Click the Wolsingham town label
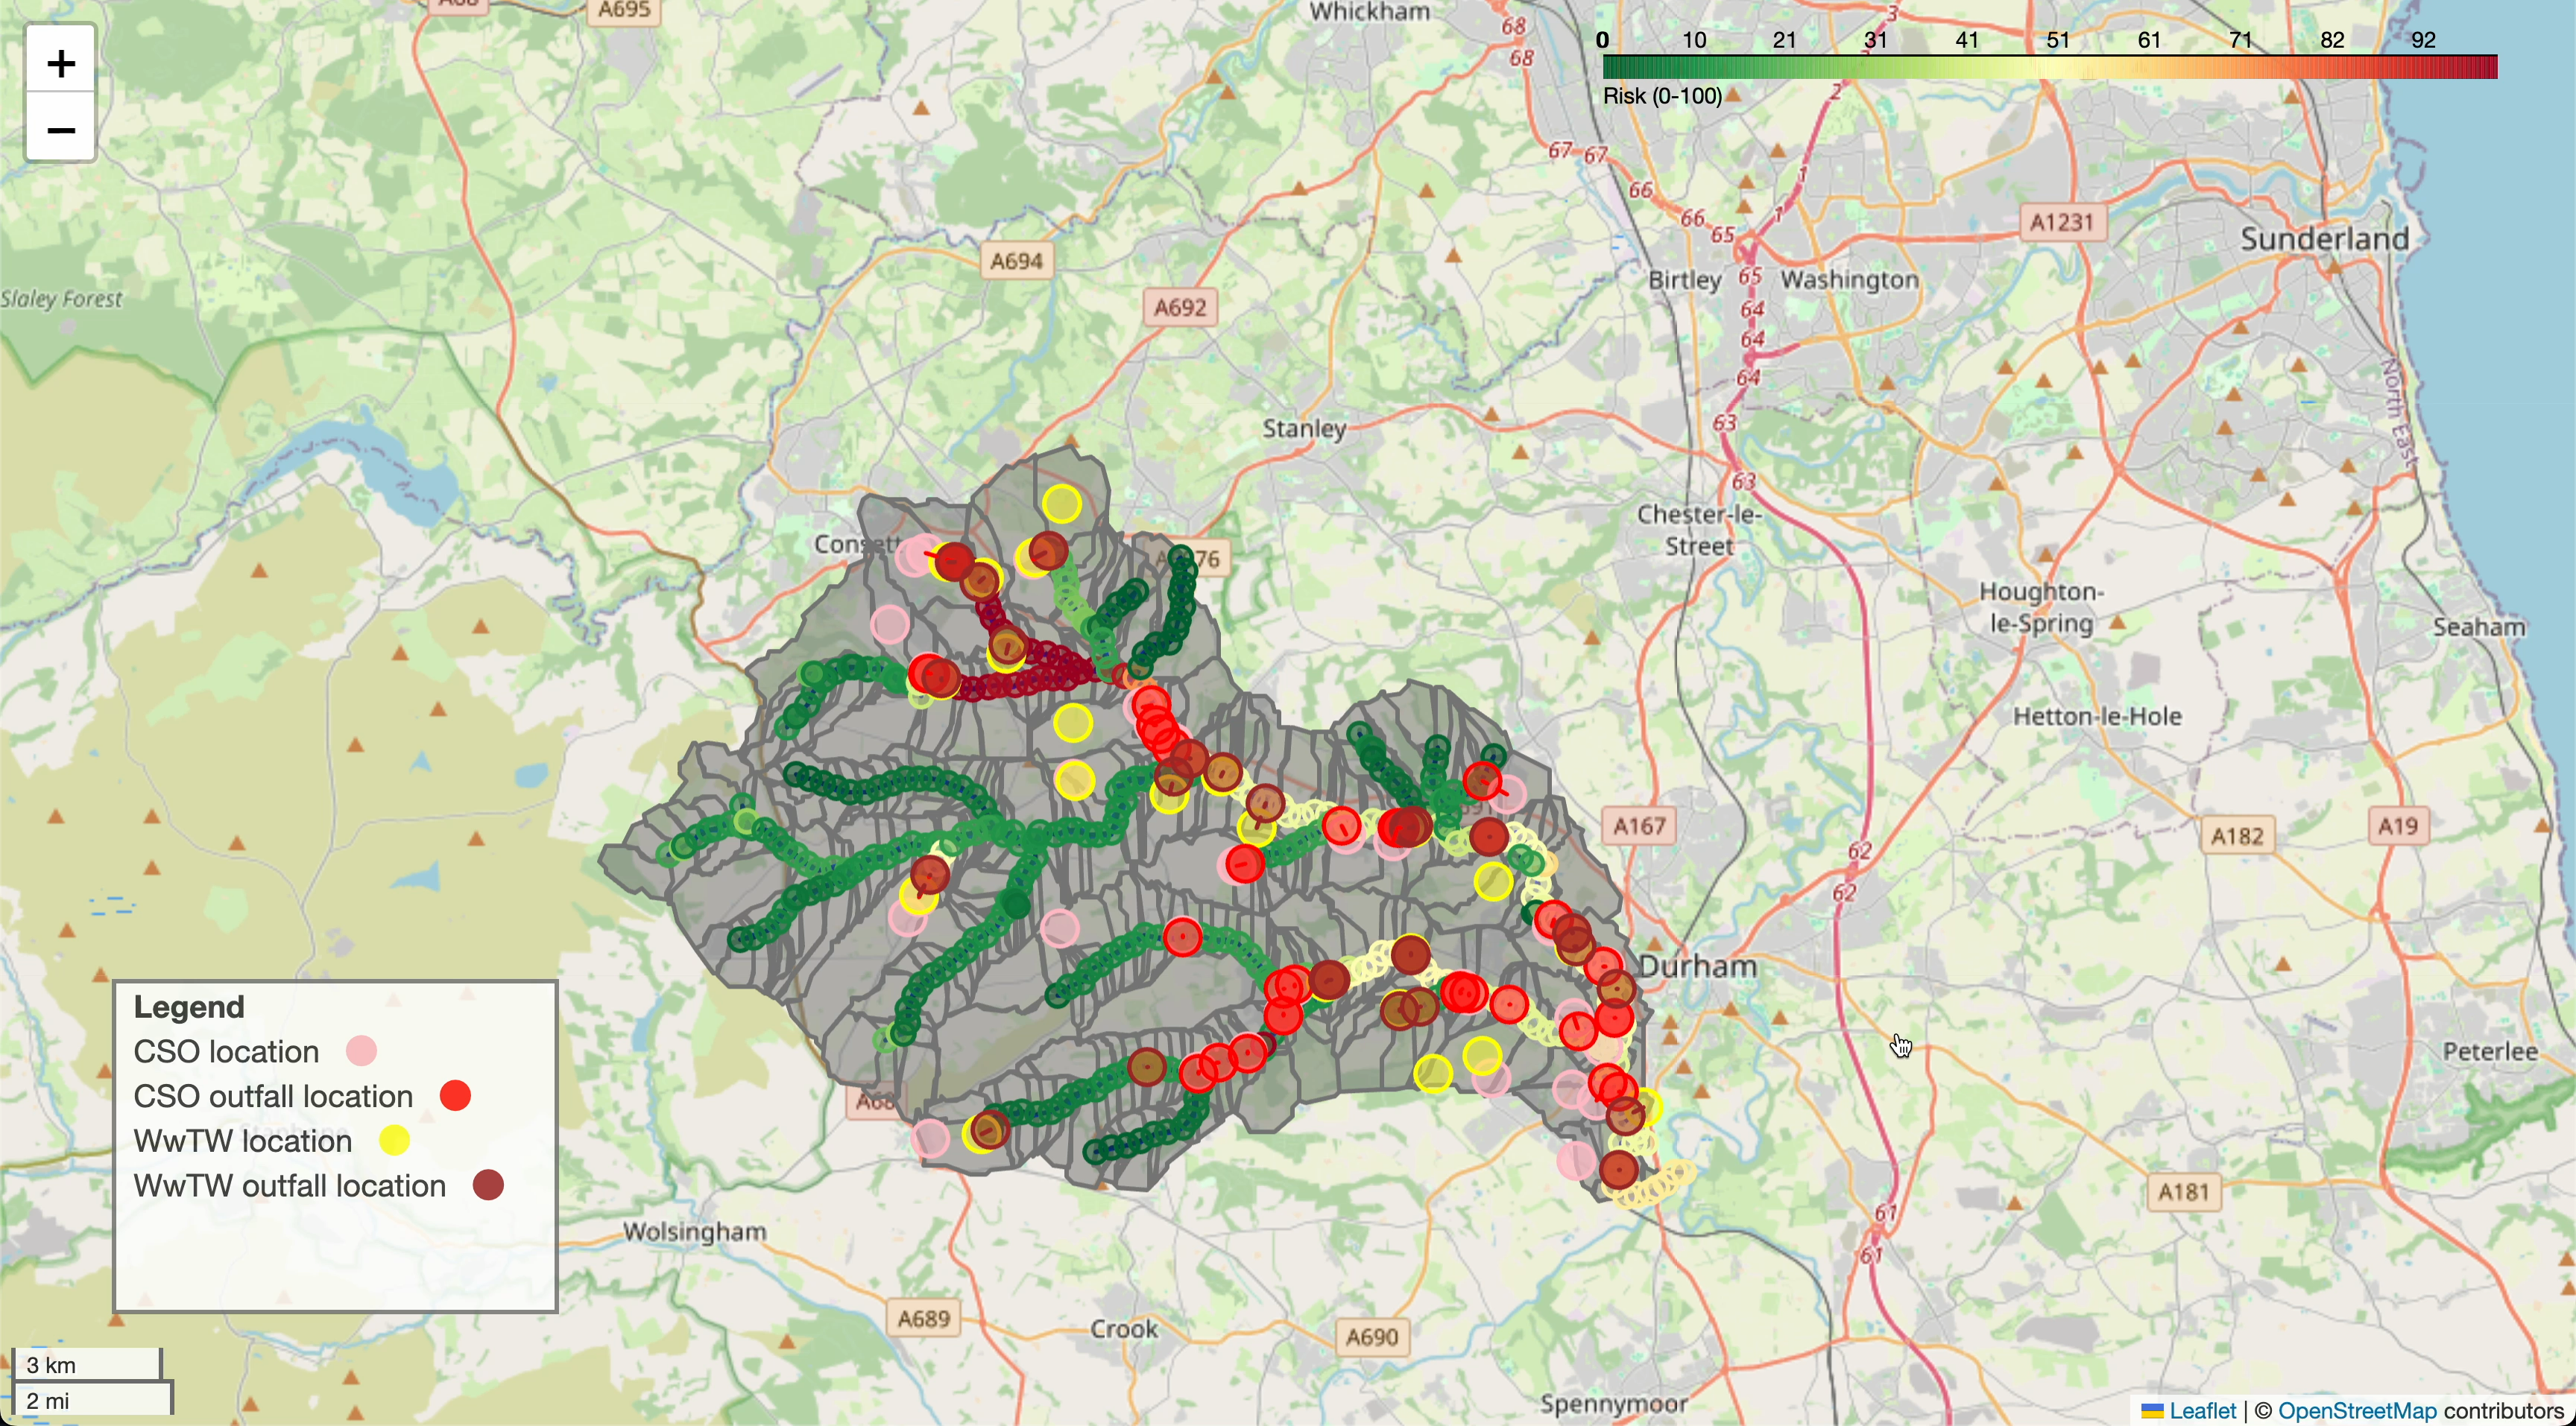The width and height of the screenshot is (2576, 1426). coord(695,1232)
